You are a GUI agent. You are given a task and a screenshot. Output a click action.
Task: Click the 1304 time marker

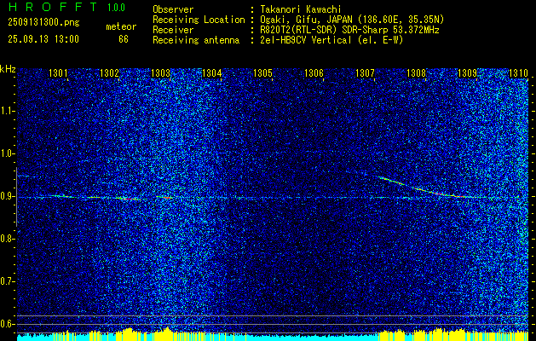click(211, 72)
